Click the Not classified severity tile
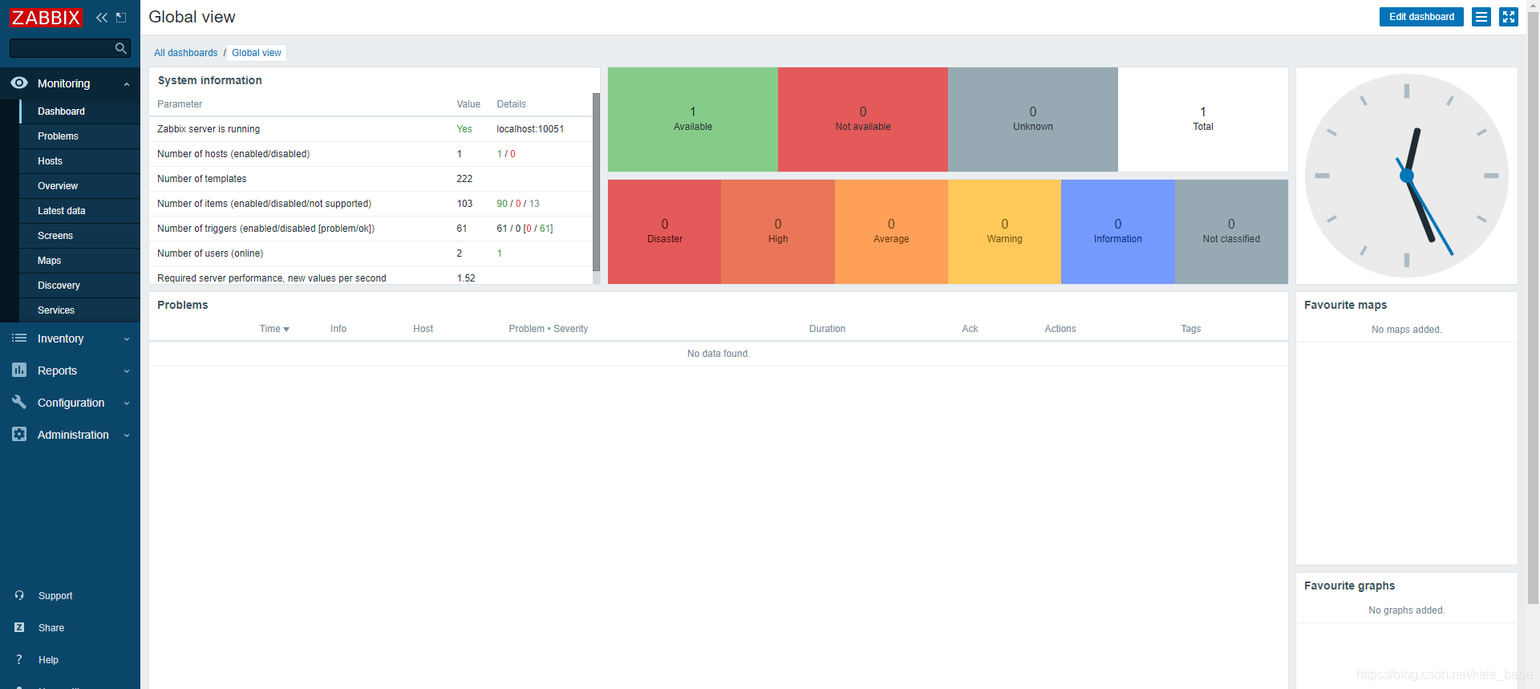Viewport: 1540px width, 689px height. click(1231, 232)
